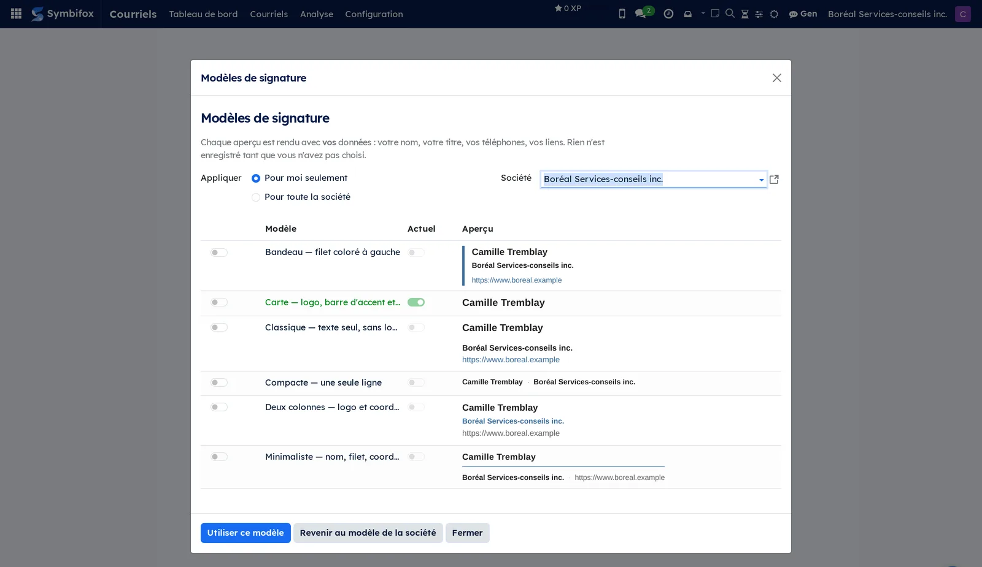The width and height of the screenshot is (982, 567).
Task: Click the Modèle column header
Action: point(280,229)
